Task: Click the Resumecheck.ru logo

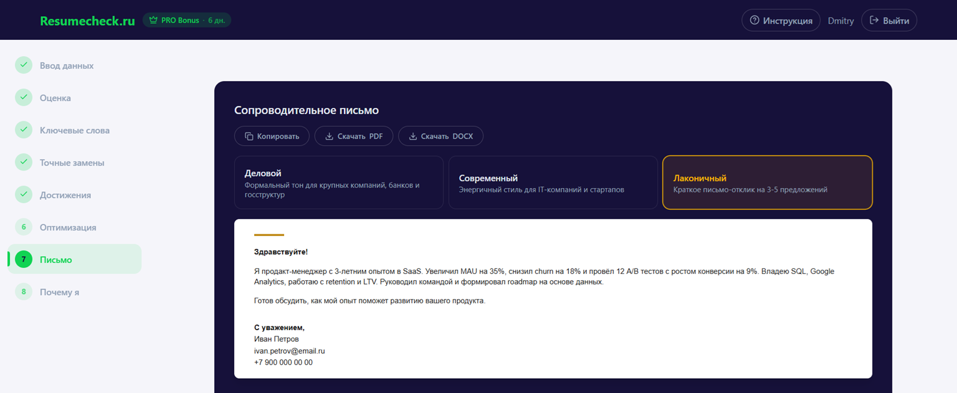Action: point(87,21)
